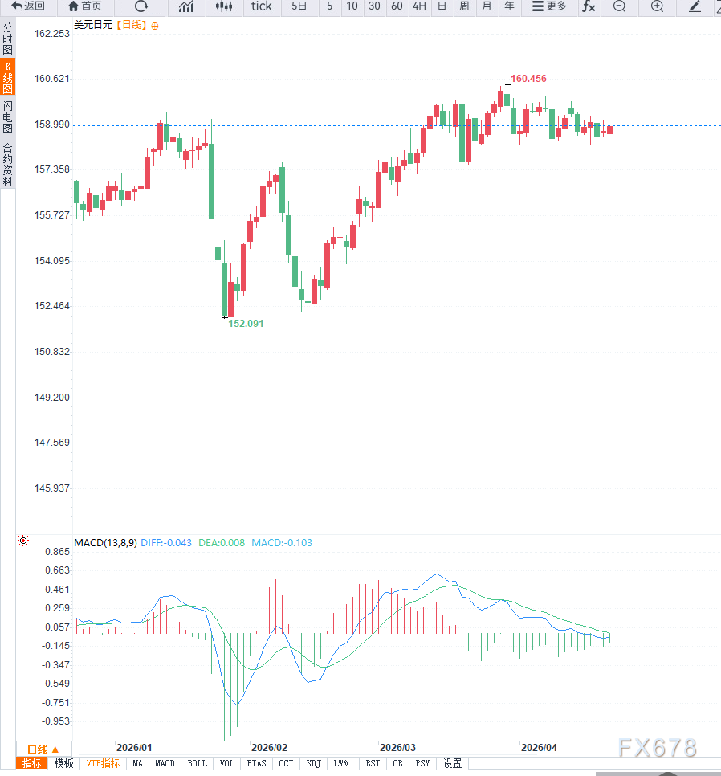Go to 首页 home page
721x776 pixels.
85,6
